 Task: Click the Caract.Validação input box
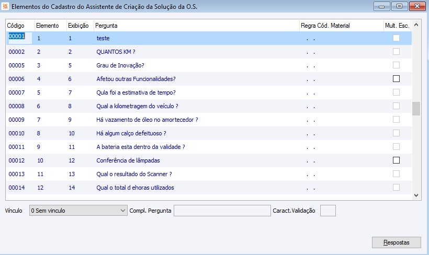tap(328, 211)
